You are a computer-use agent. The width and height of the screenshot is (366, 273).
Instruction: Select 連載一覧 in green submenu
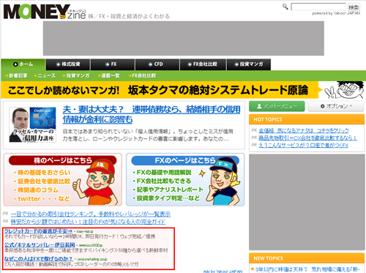[x=108, y=76]
